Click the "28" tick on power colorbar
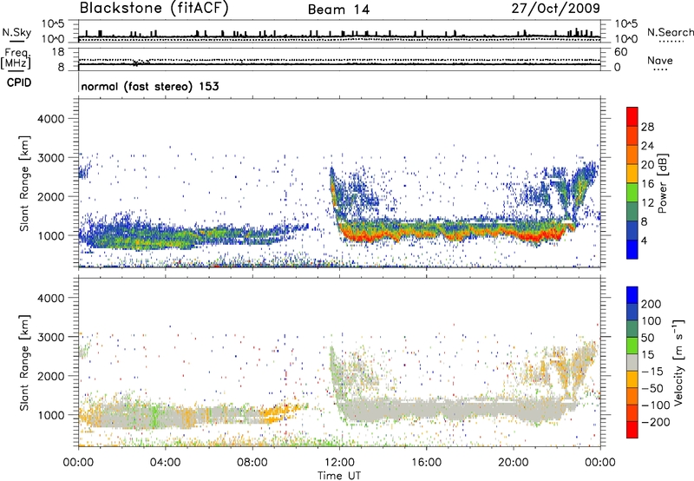Screen dimensions: 694x481 click(x=647, y=127)
